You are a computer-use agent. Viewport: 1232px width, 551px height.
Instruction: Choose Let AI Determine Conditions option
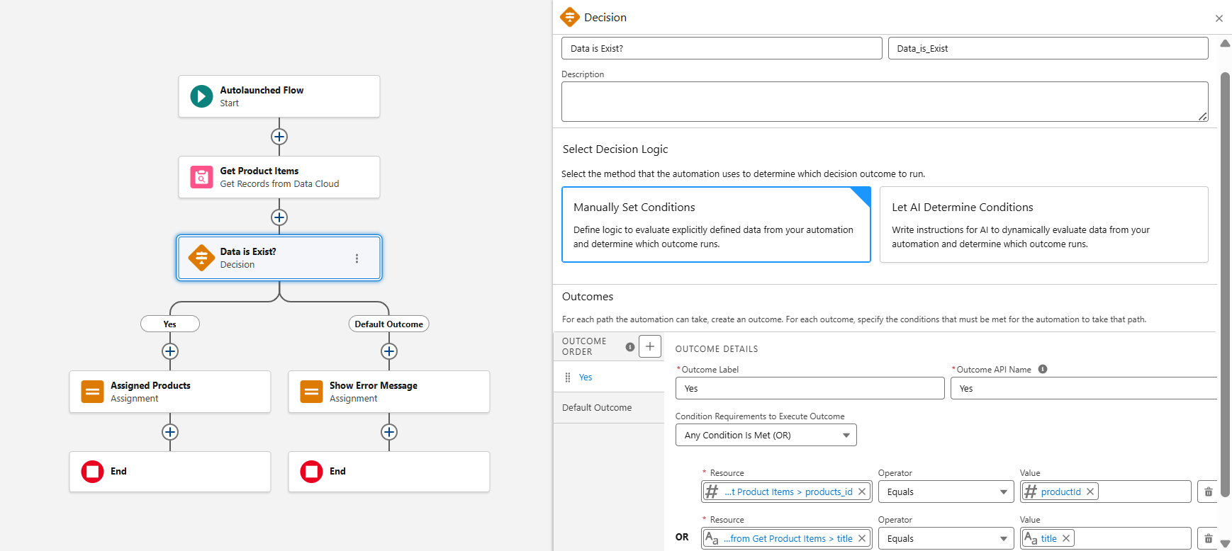[1043, 225]
